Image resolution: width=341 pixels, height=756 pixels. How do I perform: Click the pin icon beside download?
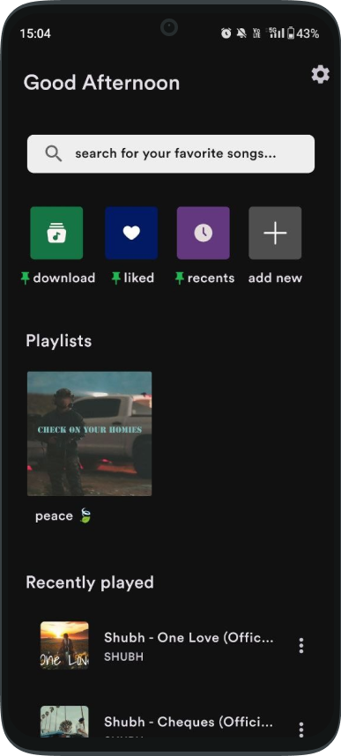point(25,278)
